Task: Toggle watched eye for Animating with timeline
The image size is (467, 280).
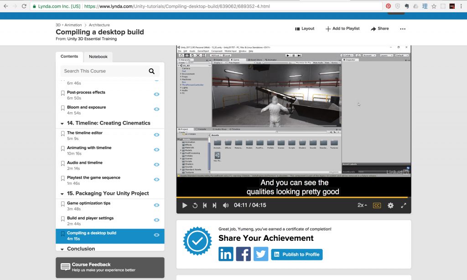Action: tap(156, 150)
